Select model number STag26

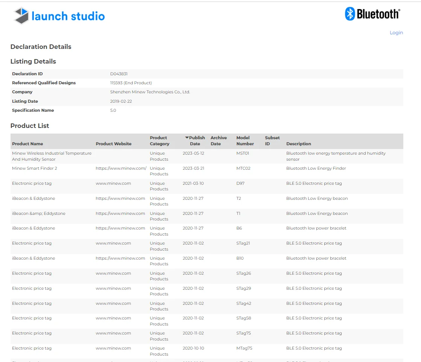click(243, 273)
